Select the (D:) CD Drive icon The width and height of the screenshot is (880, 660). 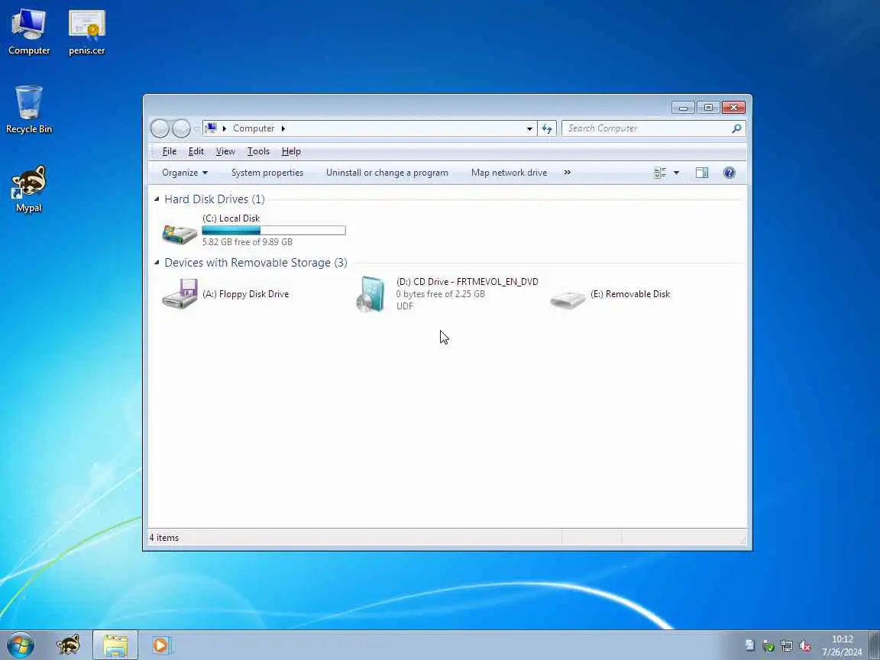[x=372, y=293]
